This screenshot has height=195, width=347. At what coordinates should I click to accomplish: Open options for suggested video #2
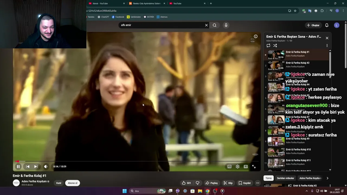pos(330,186)
